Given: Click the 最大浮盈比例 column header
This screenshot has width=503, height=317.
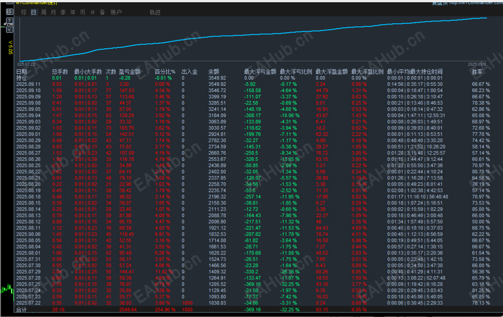Looking at the screenshot, I should [x=367, y=72].
